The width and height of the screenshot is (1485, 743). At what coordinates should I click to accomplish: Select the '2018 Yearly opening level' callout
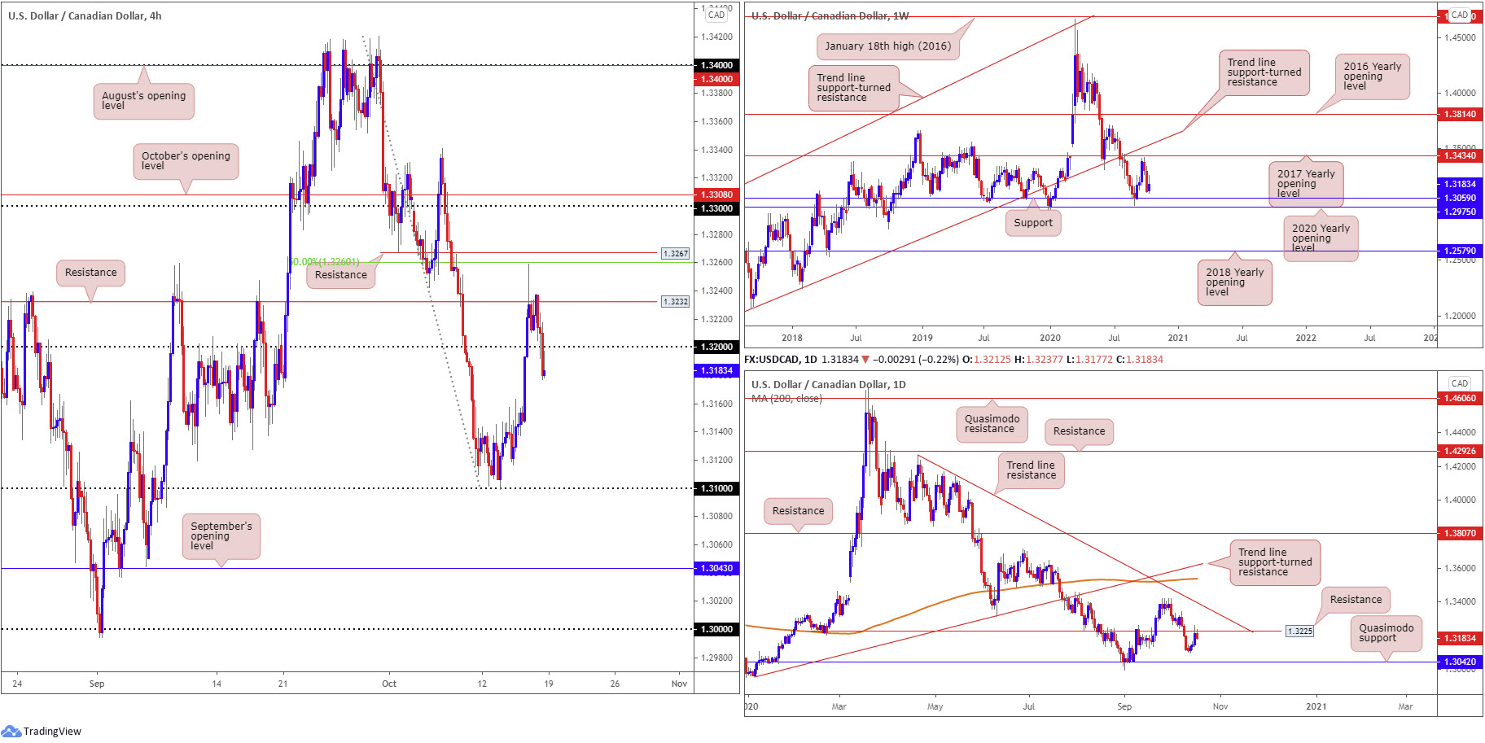coord(1234,282)
